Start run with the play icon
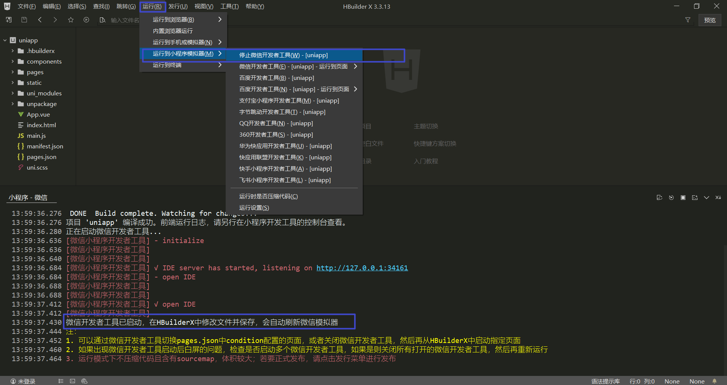The width and height of the screenshot is (727, 385). 86,20
